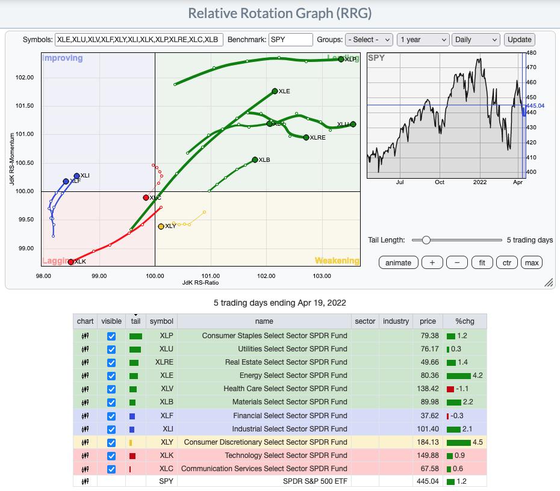Viewport: 560px width, 491px height.
Task: Open the chart icon for XLC row
Action: coord(85,469)
